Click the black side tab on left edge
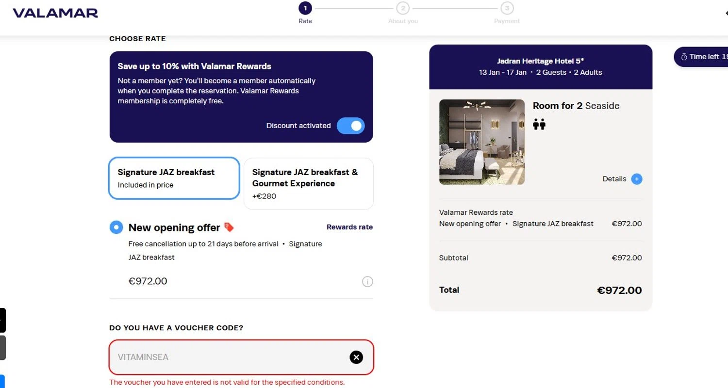Screen dimensions: 728x388 coord(2,320)
